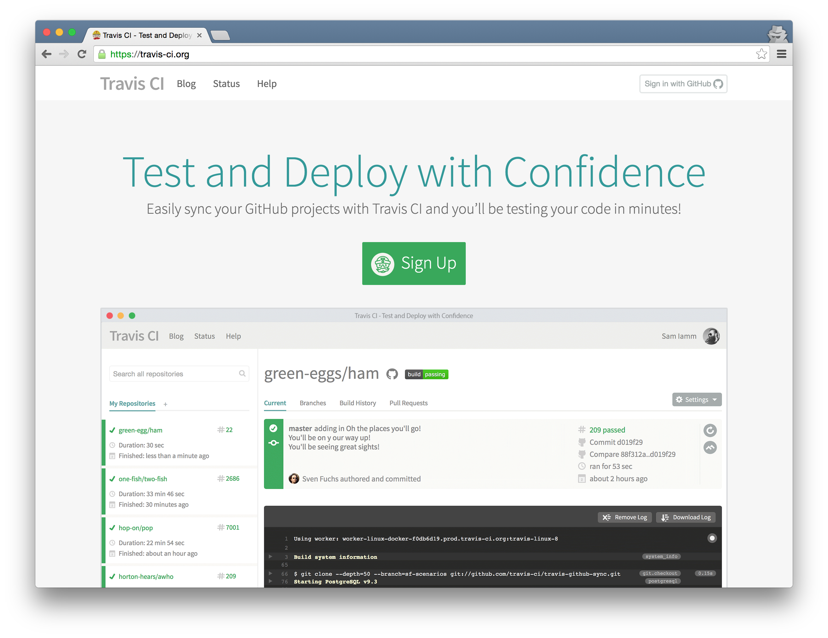Click the green Sign Up button
The image size is (828, 638).
(414, 263)
